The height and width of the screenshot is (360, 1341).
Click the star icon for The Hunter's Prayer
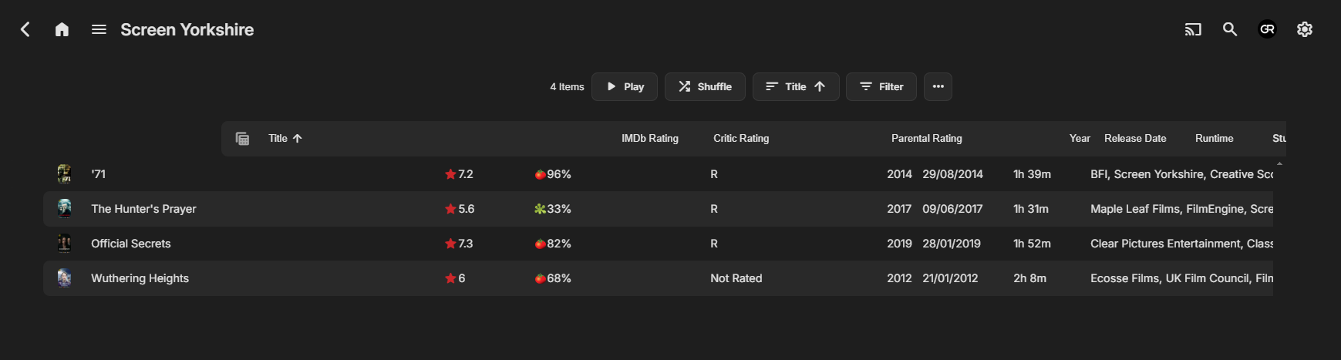pos(450,209)
